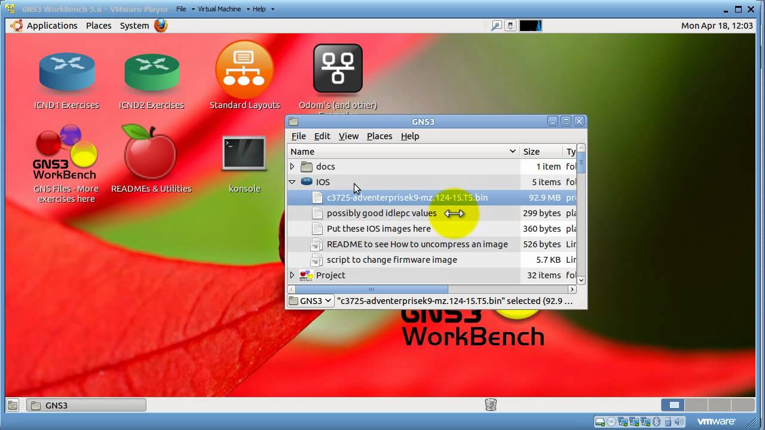Click the VMware hard disk status icon

600,422
